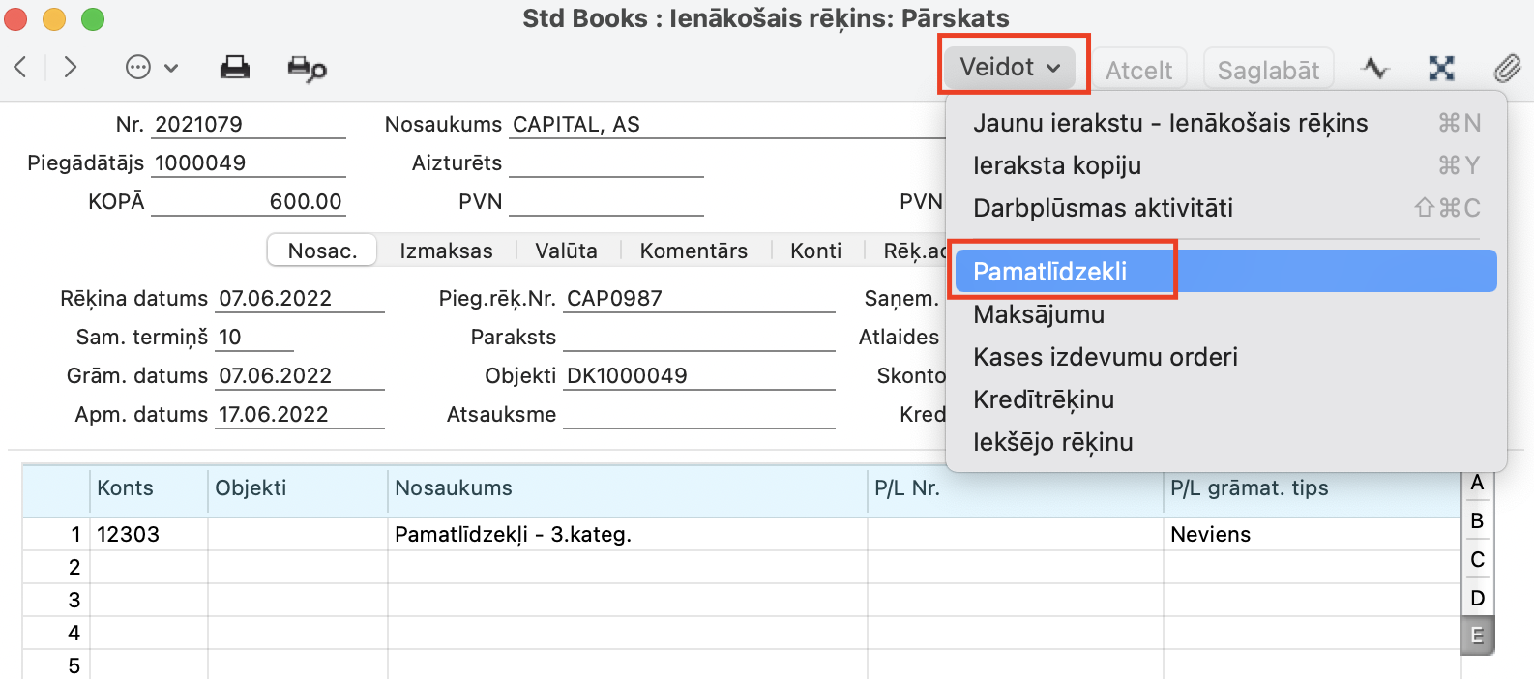This screenshot has height=679, width=1534.
Task: Select flip B in the table side panel
Action: tap(1476, 520)
